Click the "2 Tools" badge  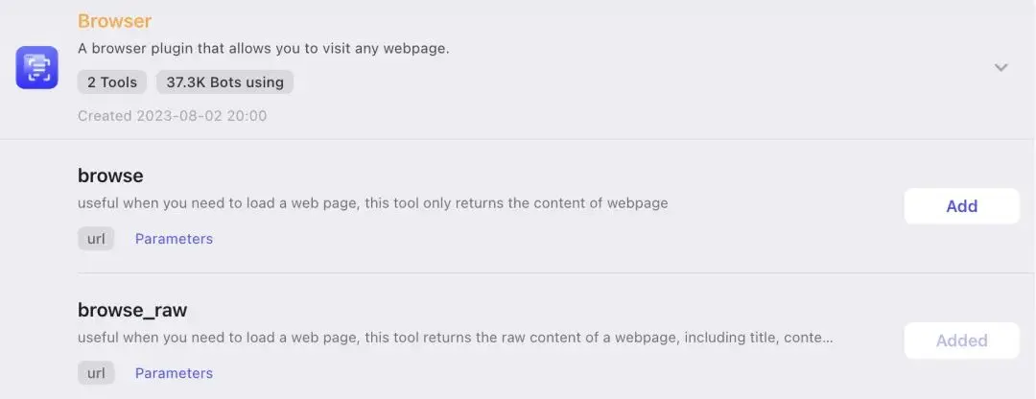click(x=112, y=82)
